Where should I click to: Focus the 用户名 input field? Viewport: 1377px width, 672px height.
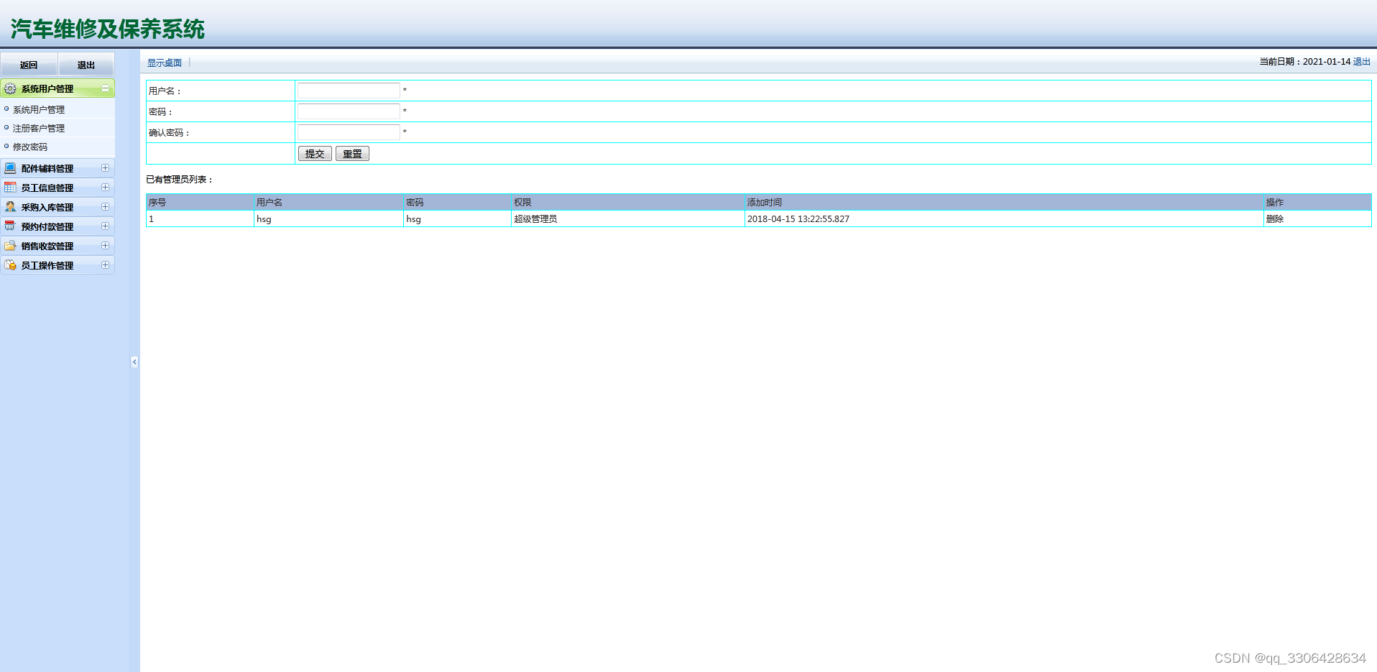[349, 91]
